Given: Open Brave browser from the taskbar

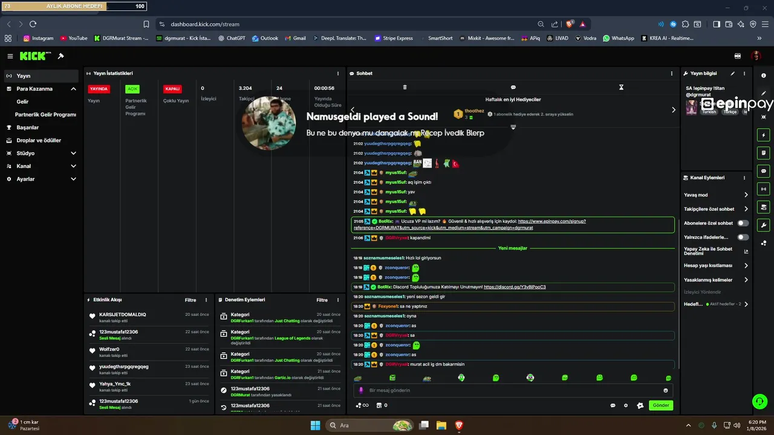Looking at the screenshot, I should pyautogui.click(x=459, y=425).
